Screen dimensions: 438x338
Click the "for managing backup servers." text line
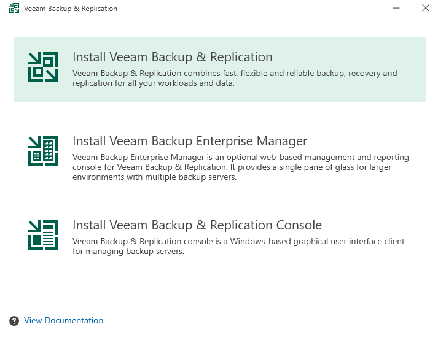(x=128, y=252)
